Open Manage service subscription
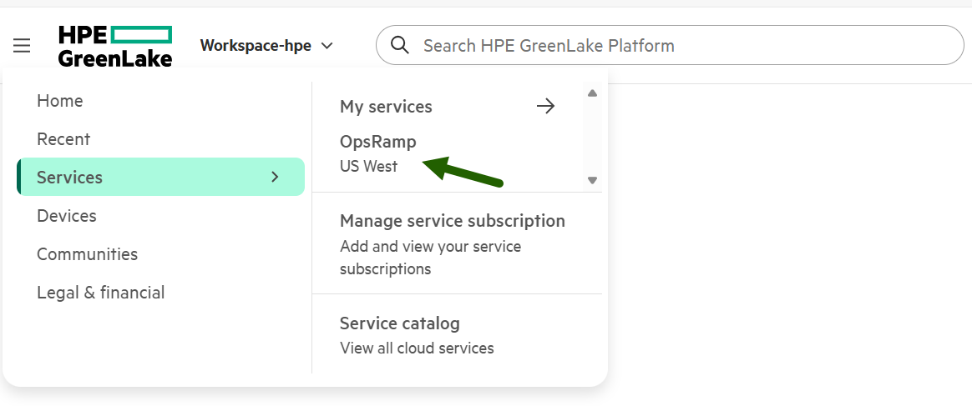Screen dimensions: 972x406 point(453,221)
